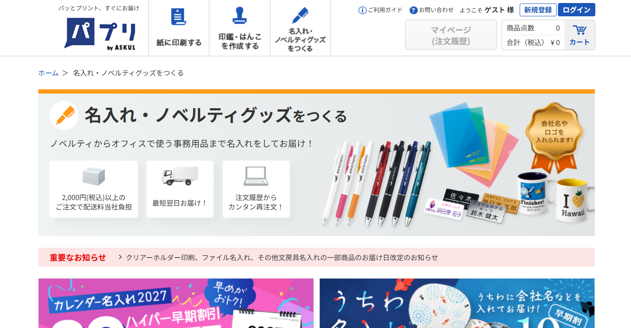The height and width of the screenshot is (328, 631).
Task: Click the stamp icon for 印鑑・はんこを作成する
Action: (x=239, y=15)
